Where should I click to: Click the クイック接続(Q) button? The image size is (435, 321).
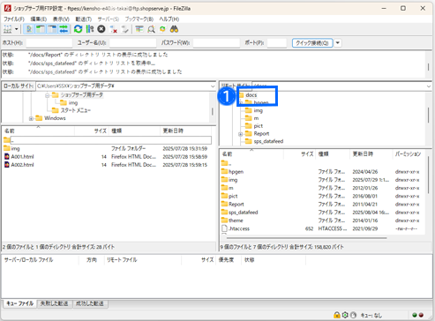tap(312, 43)
